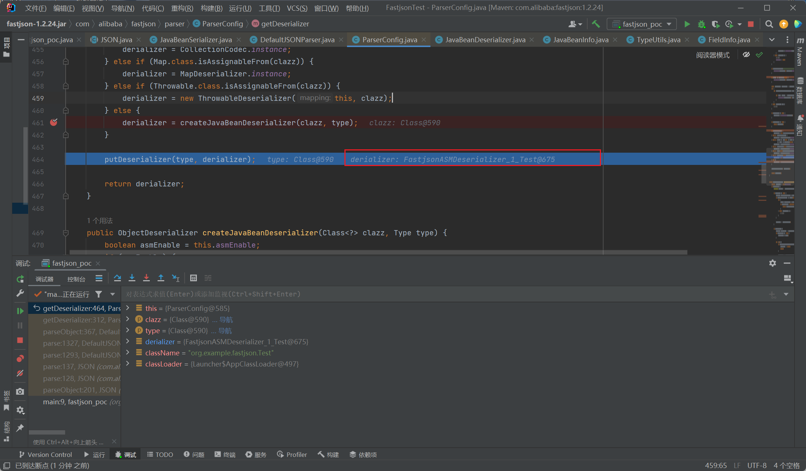Click the Force Step Into red arrow icon
This screenshot has width=806, height=471.
click(146, 278)
